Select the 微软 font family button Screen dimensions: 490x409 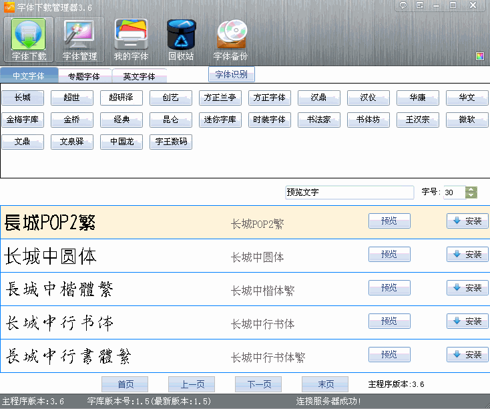pyautogui.click(x=467, y=120)
